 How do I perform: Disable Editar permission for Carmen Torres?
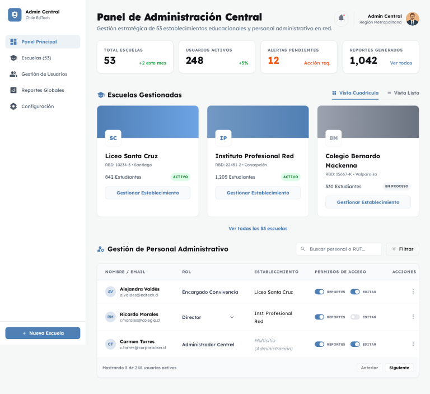355,344
